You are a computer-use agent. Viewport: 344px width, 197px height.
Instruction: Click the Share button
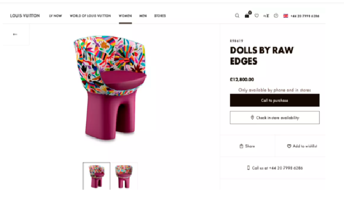click(x=247, y=146)
